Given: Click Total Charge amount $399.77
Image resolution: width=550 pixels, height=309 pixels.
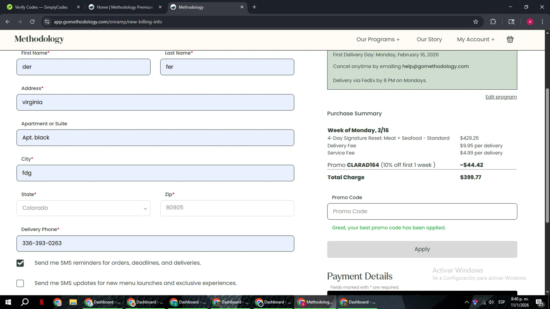Looking at the screenshot, I should click(470, 178).
